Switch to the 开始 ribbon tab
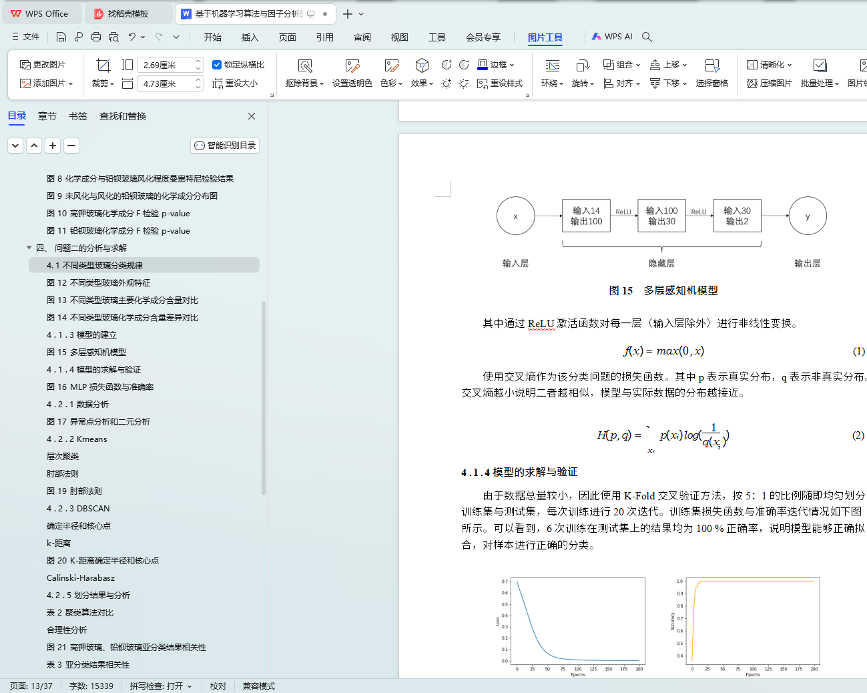This screenshot has height=693, width=867. tap(213, 37)
